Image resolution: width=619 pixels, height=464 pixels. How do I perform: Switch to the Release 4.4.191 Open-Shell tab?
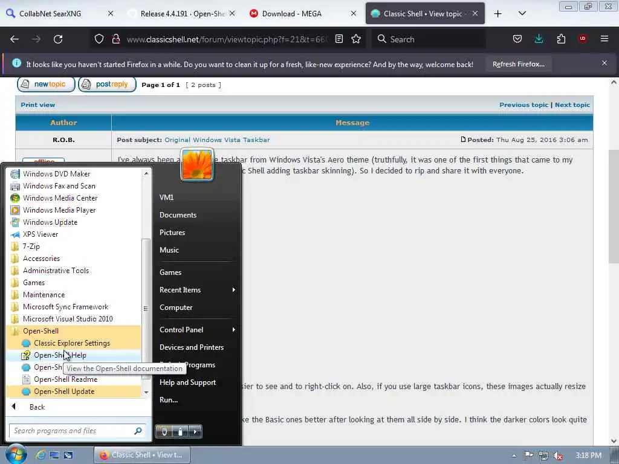point(181,14)
